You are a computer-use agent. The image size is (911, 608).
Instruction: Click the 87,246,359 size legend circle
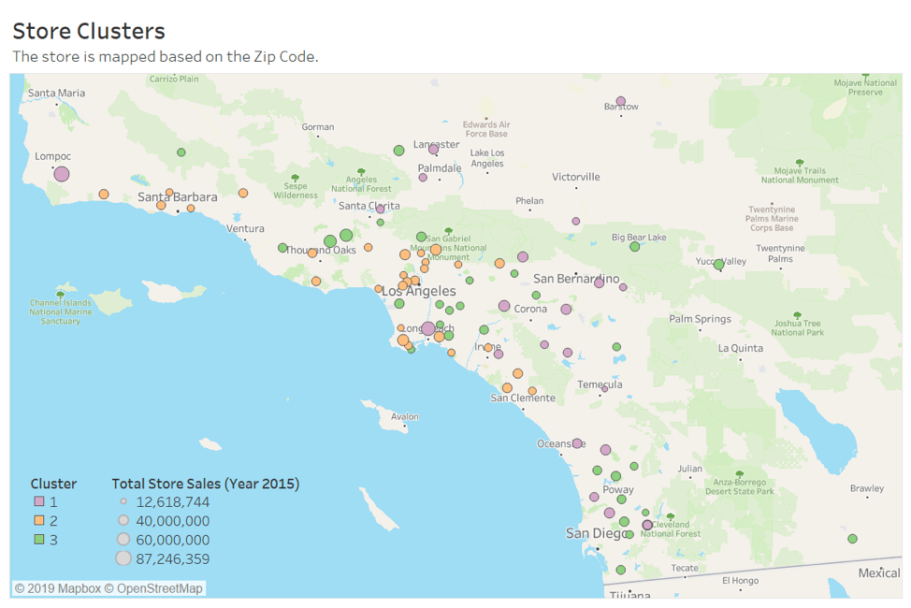pyautogui.click(x=123, y=559)
